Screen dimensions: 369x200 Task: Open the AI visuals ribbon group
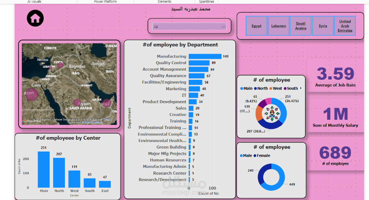pyautogui.click(x=34, y=2)
